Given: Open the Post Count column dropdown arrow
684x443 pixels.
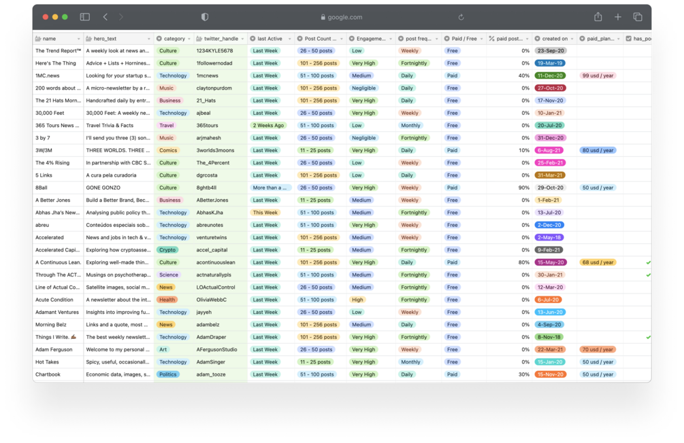Looking at the screenshot, I should pos(342,39).
